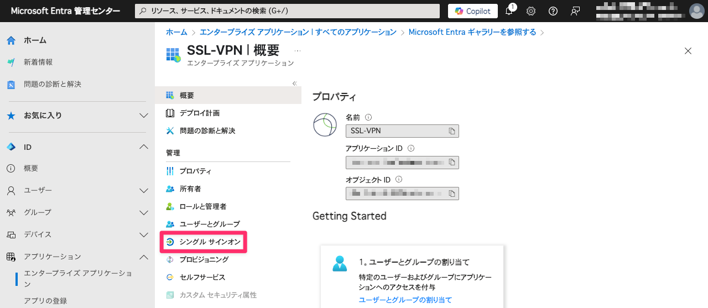Click the provisioning icon in menu
The width and height of the screenshot is (708, 308).
pos(170,259)
